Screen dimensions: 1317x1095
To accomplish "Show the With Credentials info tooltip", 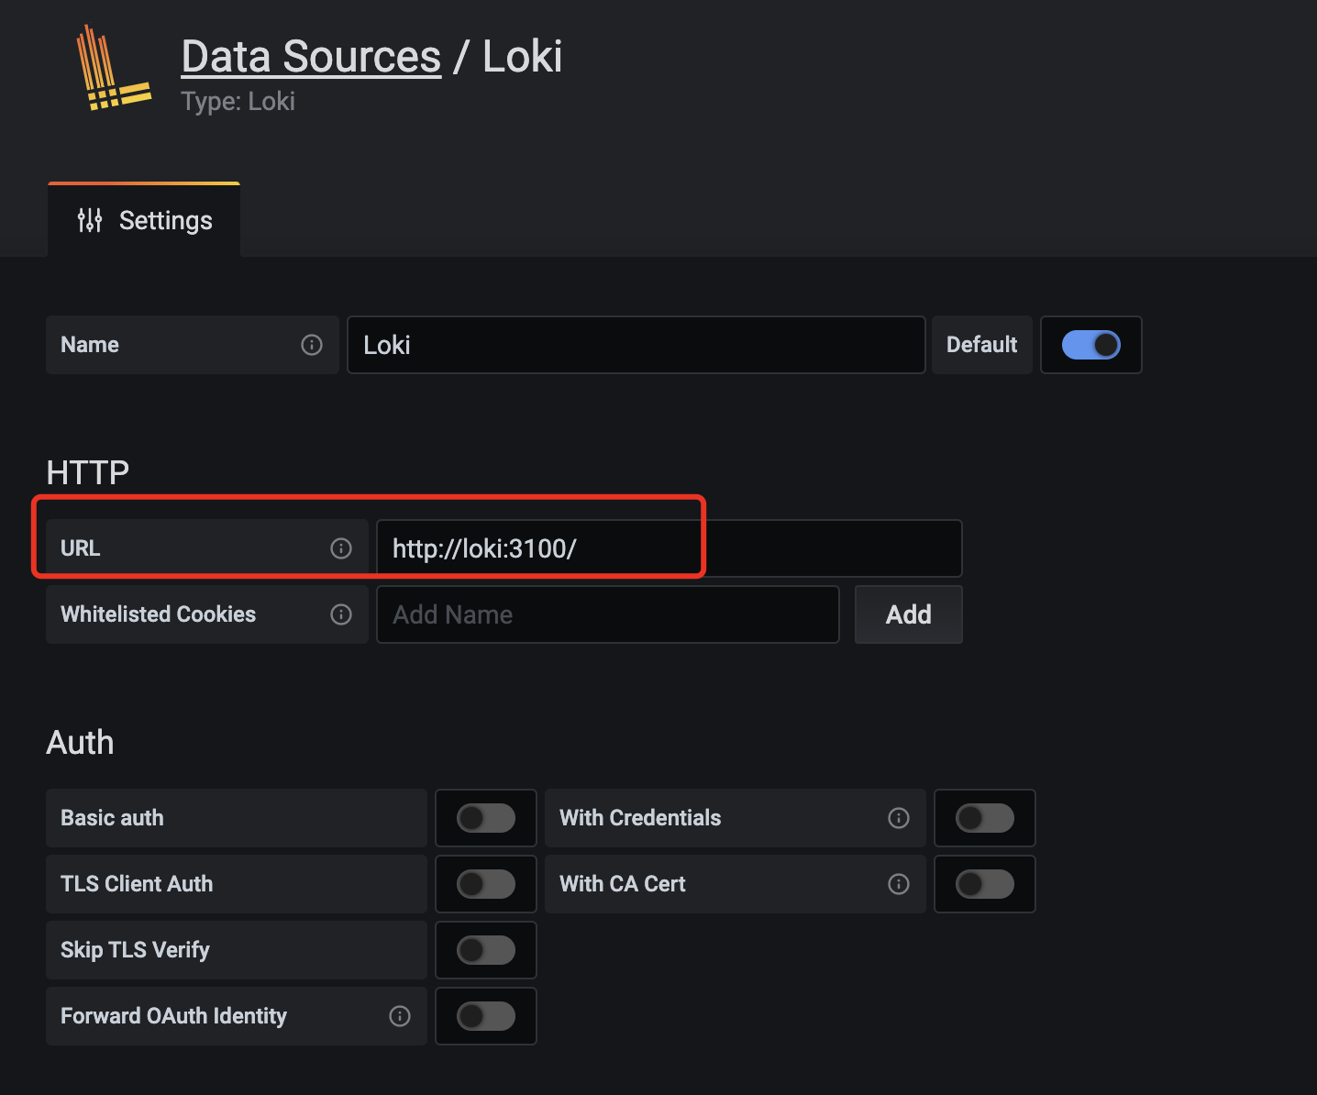I will tap(898, 818).
